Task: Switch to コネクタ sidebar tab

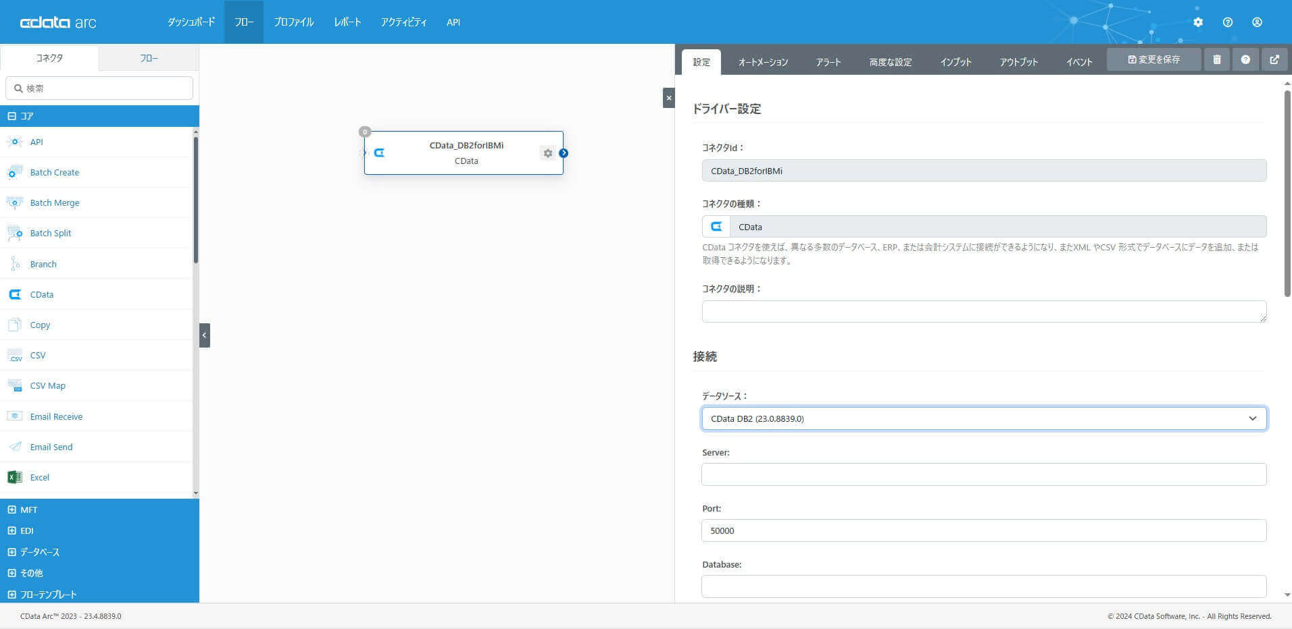Action: tap(49, 58)
